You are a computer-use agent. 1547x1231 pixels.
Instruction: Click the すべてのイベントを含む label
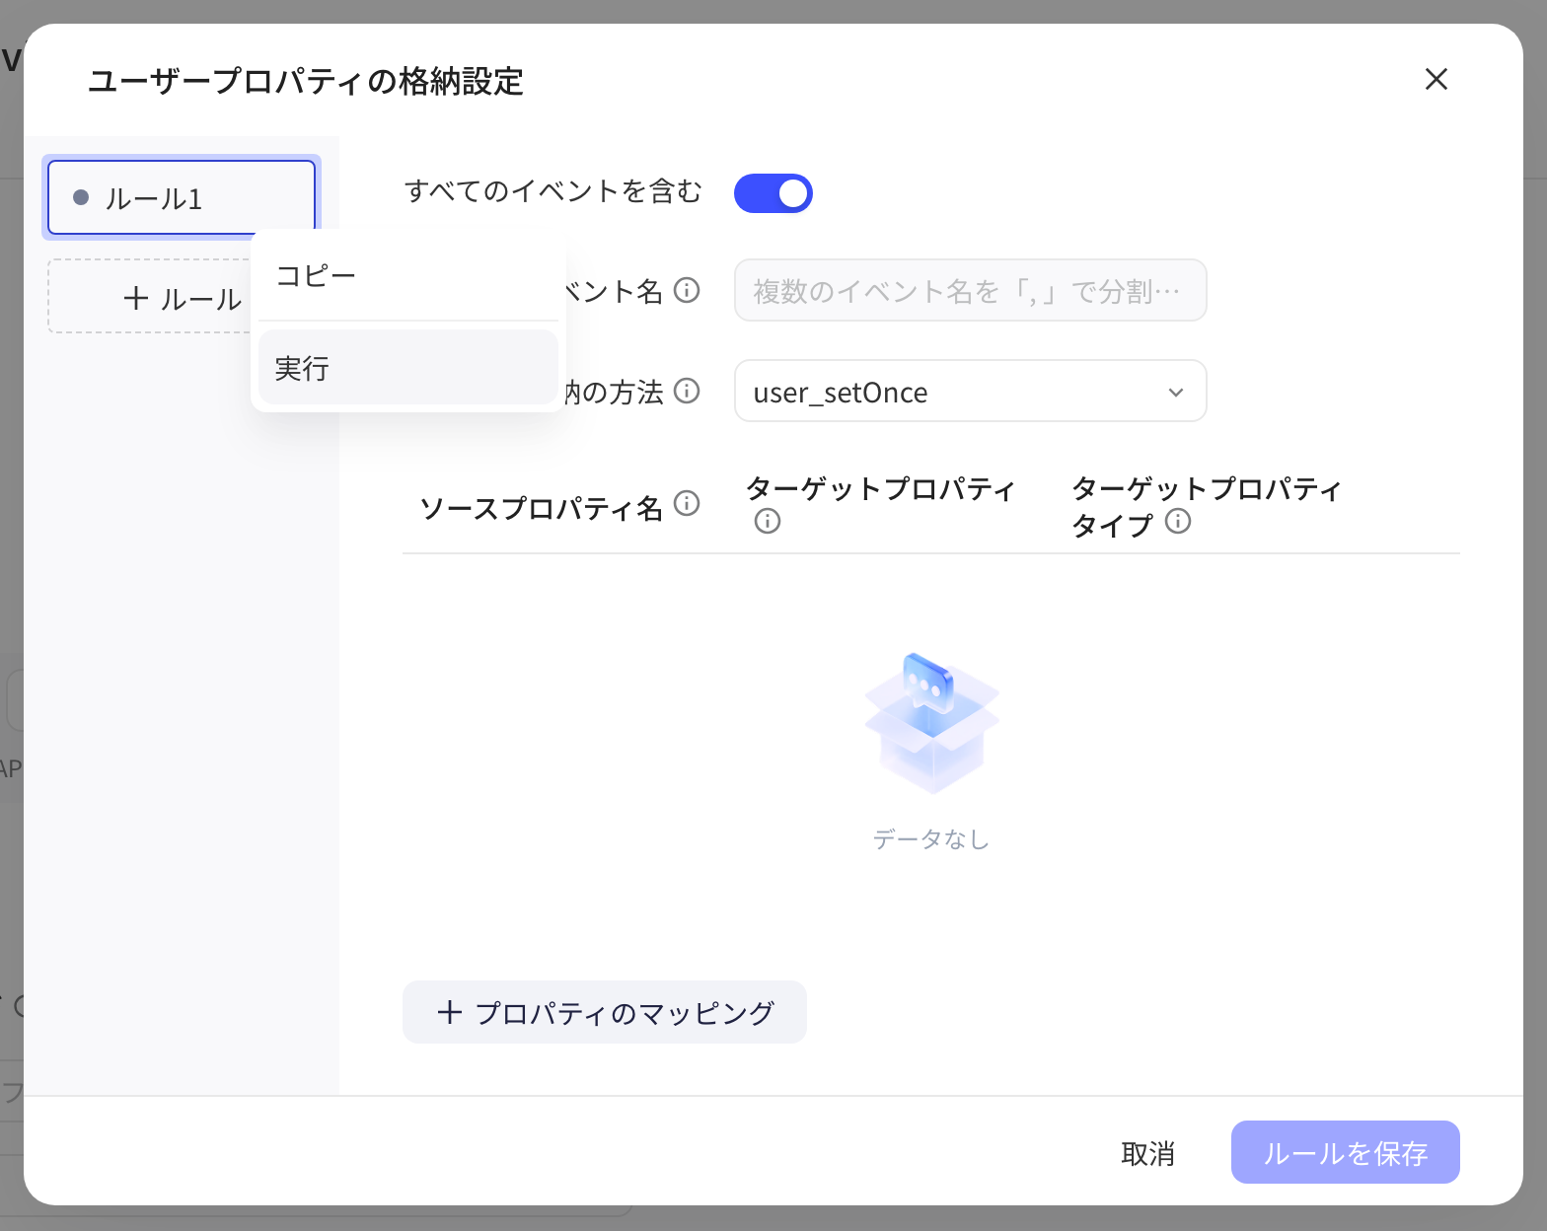click(553, 190)
